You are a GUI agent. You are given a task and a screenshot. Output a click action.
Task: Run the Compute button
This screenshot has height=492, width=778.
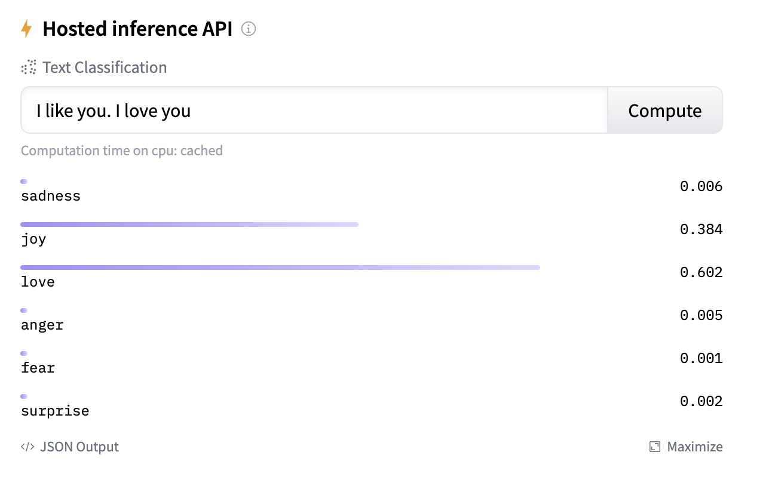pyautogui.click(x=665, y=110)
